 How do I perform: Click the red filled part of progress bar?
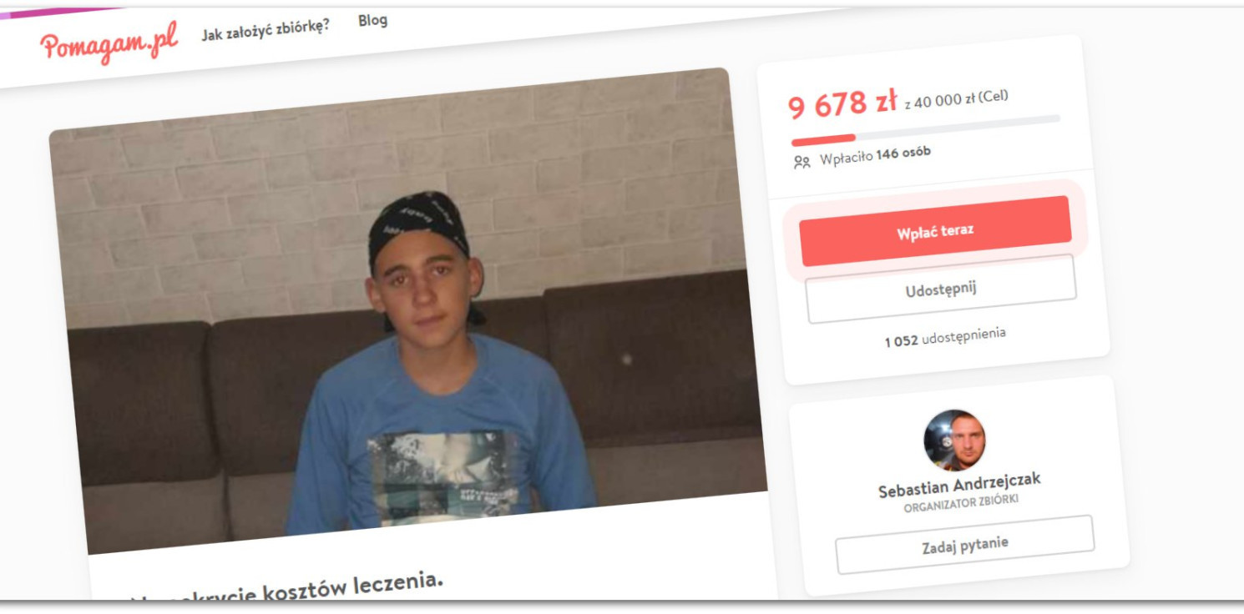tap(823, 138)
